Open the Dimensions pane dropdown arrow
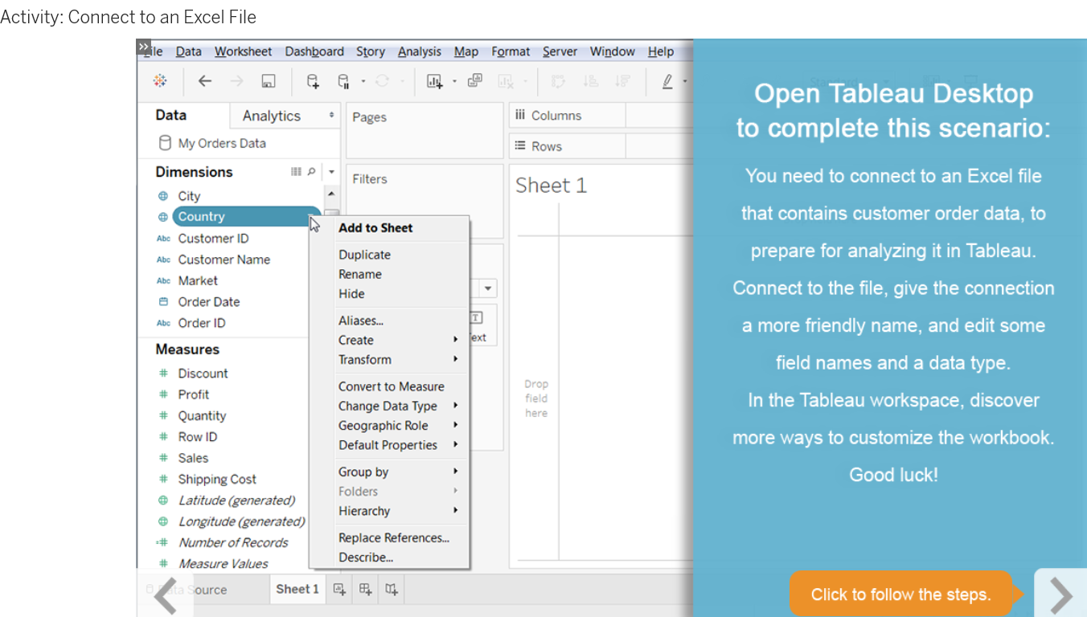The image size is (1087, 617). pos(331,171)
